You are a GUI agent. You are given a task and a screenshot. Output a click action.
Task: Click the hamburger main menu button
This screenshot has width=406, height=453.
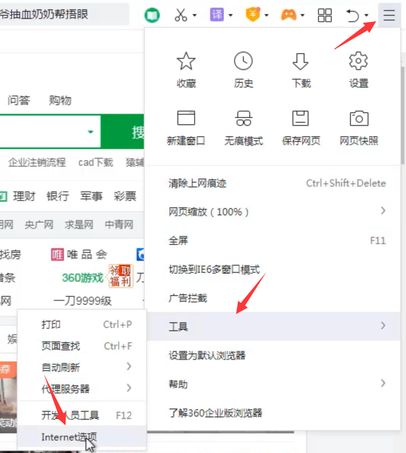(389, 15)
